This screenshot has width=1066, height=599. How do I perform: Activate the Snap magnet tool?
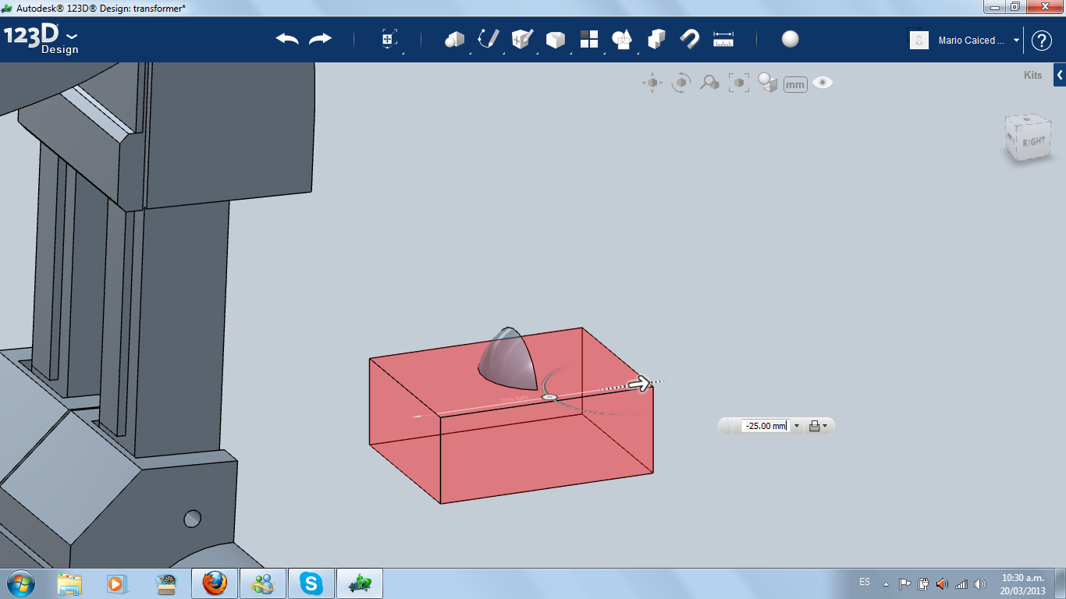[x=690, y=39]
